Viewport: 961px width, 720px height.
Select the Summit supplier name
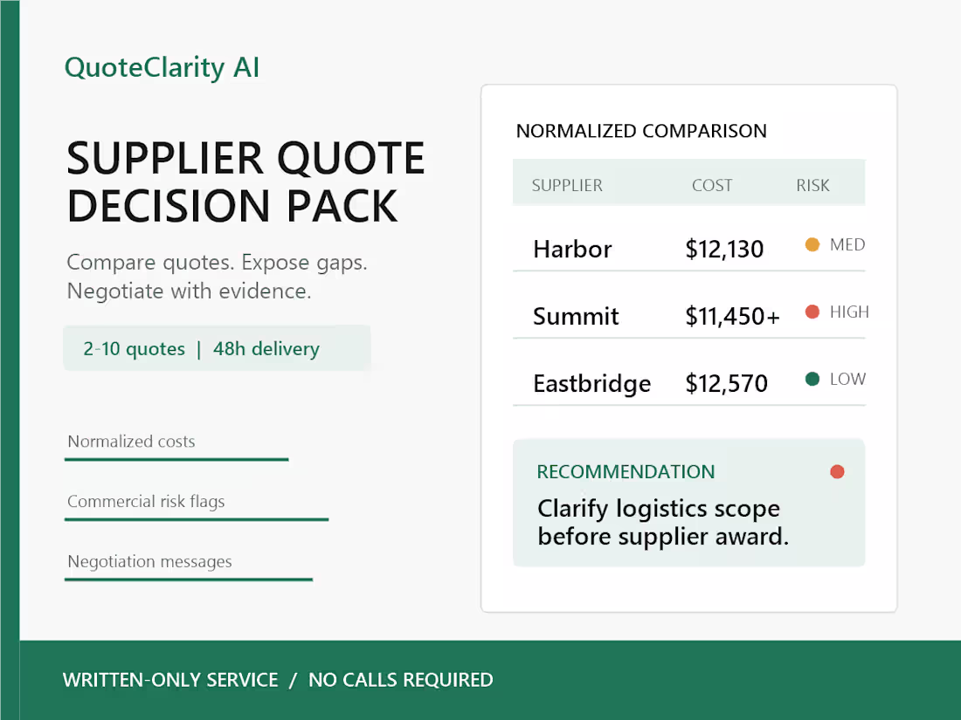tap(576, 317)
